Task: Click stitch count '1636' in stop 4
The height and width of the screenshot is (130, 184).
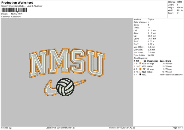Action: click(144, 72)
